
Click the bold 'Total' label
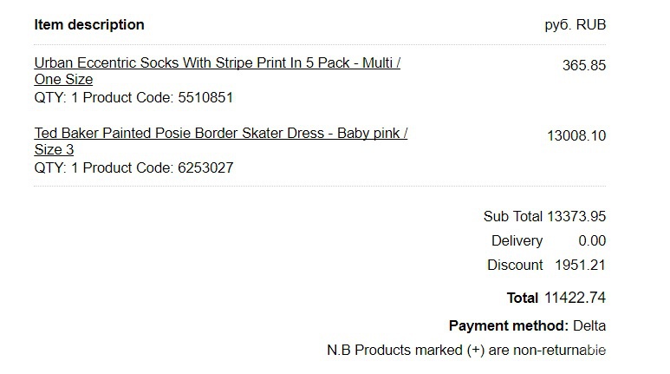pos(522,298)
